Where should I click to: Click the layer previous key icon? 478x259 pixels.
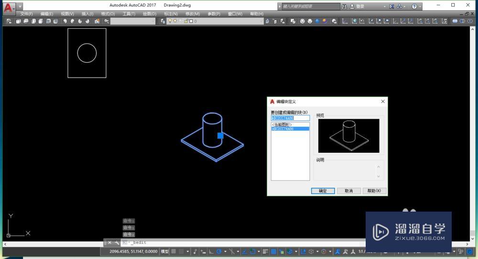(107, 21)
